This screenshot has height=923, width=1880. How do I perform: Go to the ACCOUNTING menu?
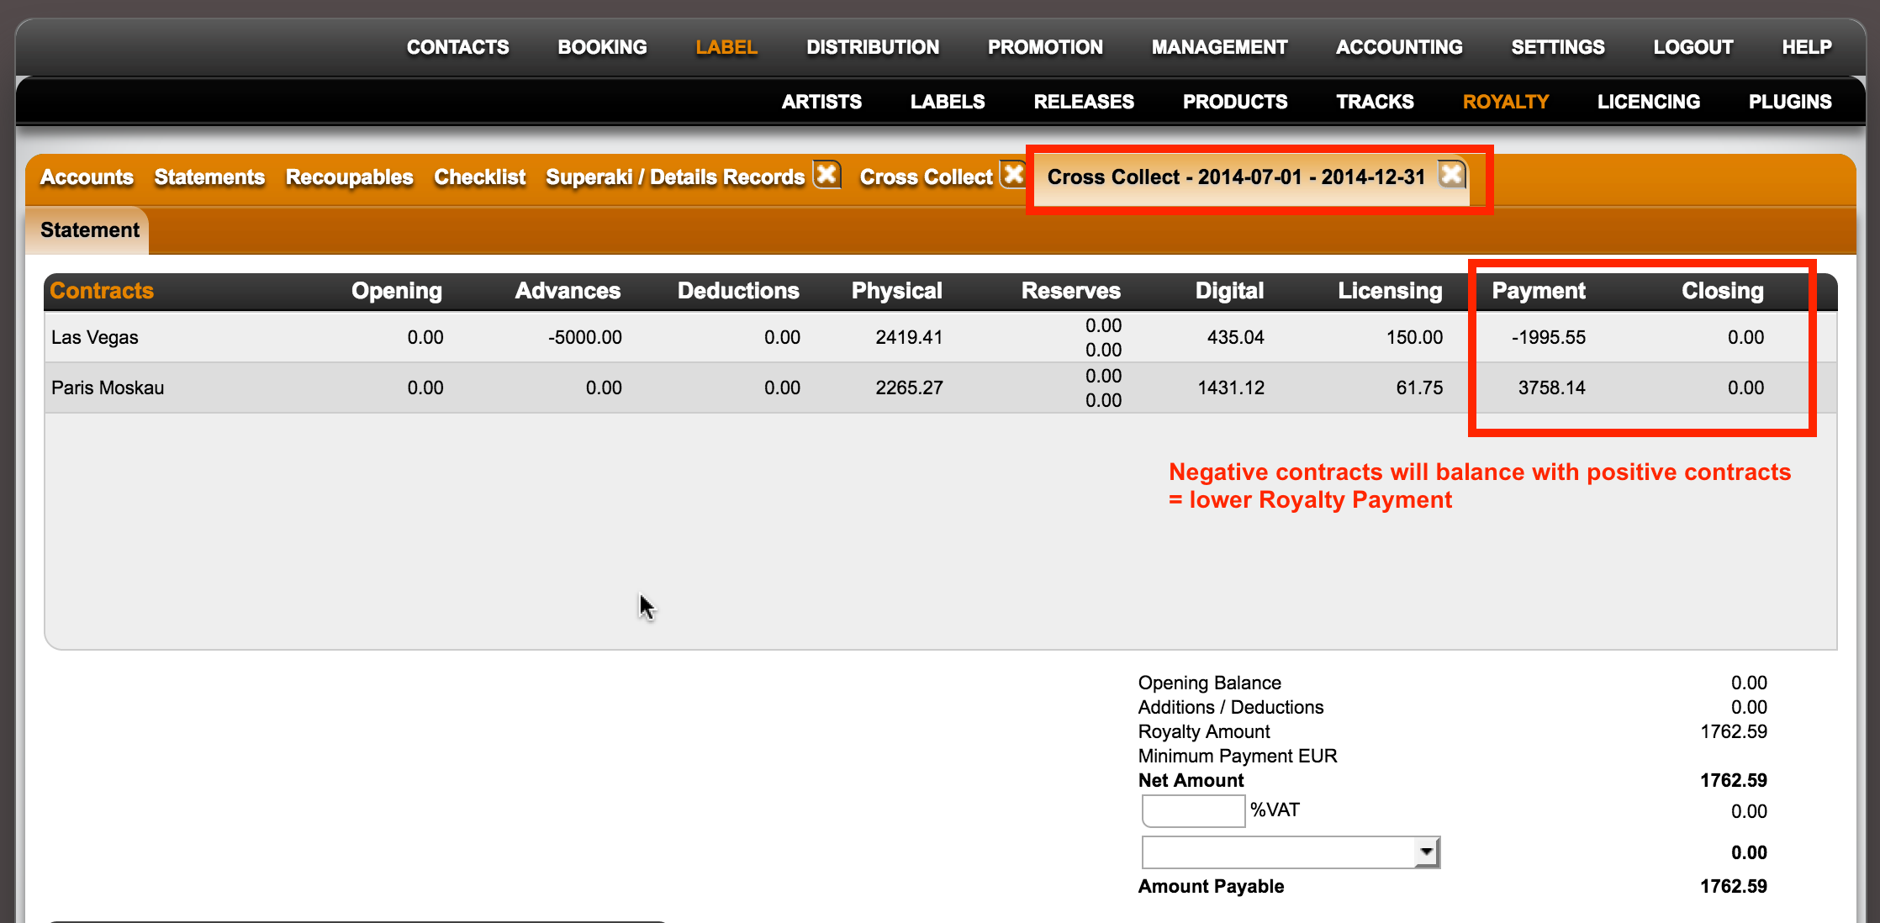1399,47
